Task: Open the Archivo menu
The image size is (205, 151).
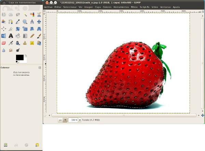Action: (49, 7)
